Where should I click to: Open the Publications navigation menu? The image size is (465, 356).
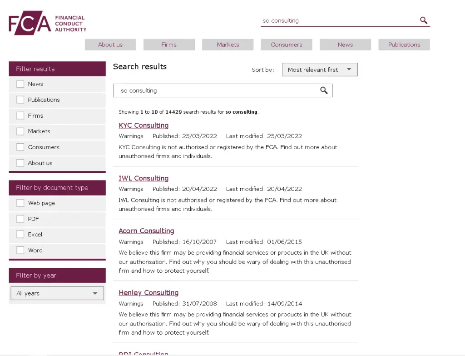tap(404, 45)
